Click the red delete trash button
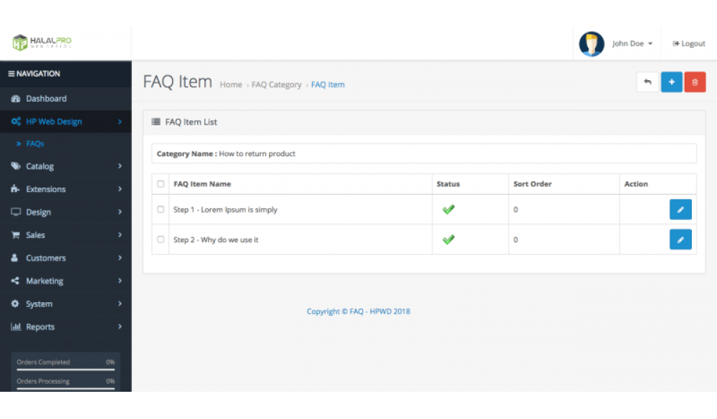Viewport: 717px width, 419px height. pyautogui.click(x=695, y=82)
